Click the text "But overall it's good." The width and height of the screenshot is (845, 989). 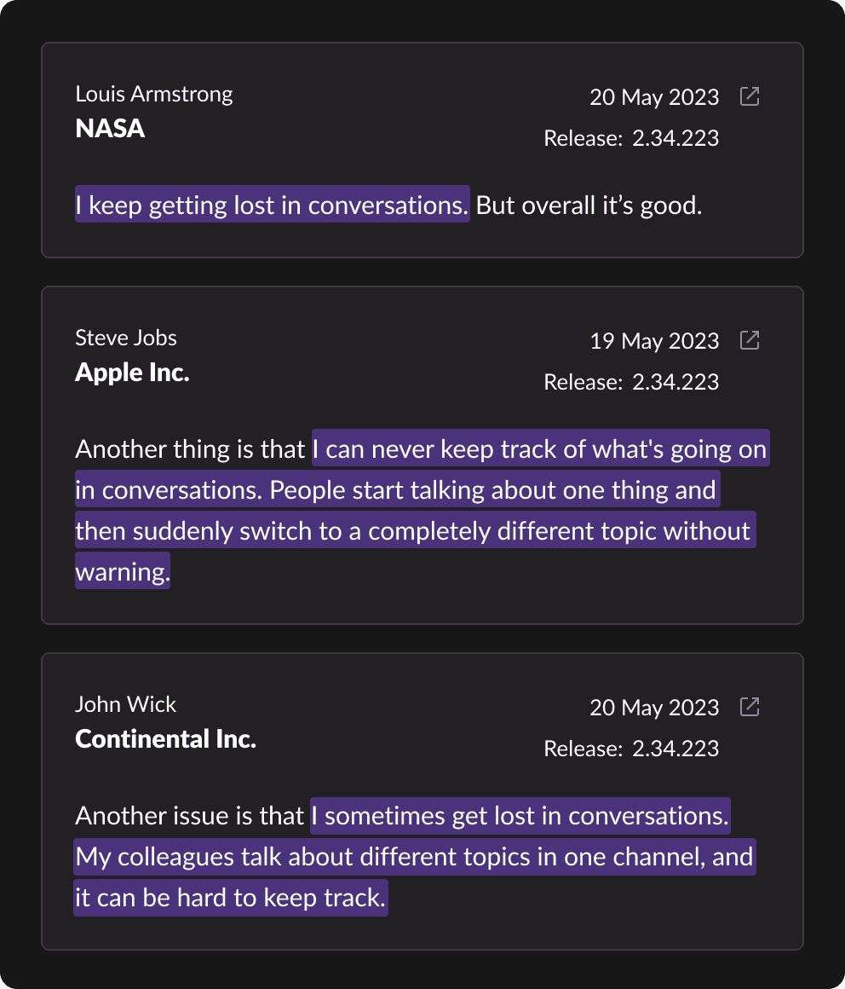[589, 205]
